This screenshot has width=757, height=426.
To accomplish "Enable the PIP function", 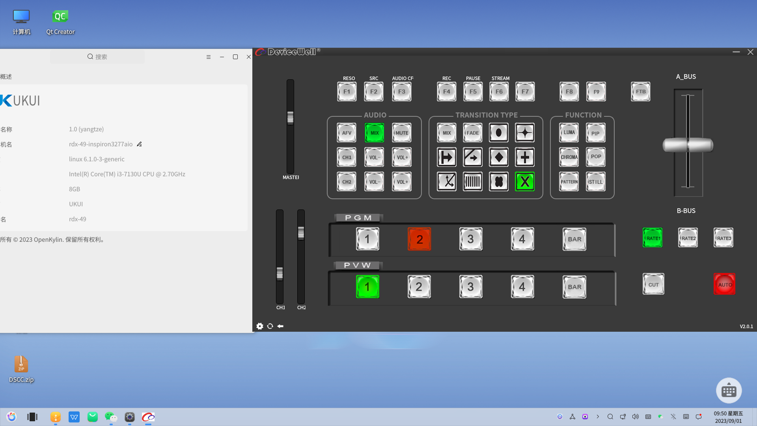I will pos(596,133).
